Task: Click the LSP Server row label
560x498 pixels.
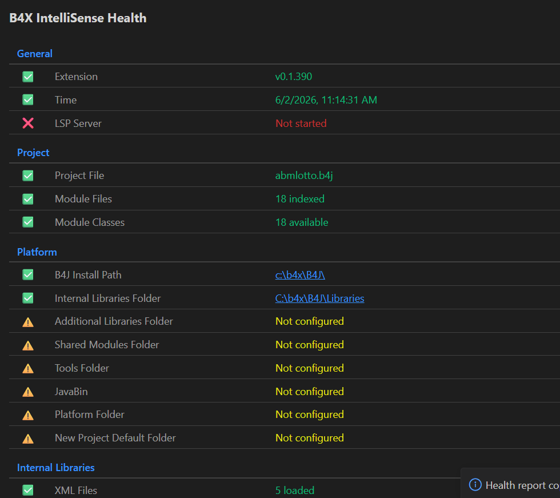Action: (x=78, y=123)
